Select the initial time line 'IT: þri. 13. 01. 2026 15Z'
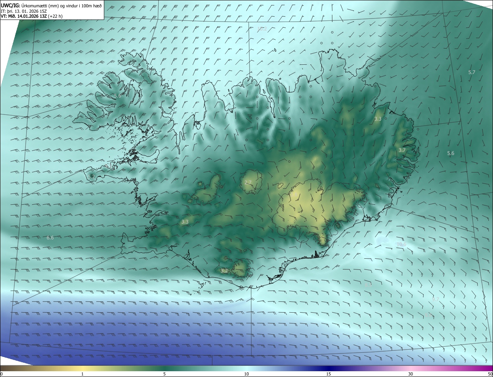 point(23,11)
